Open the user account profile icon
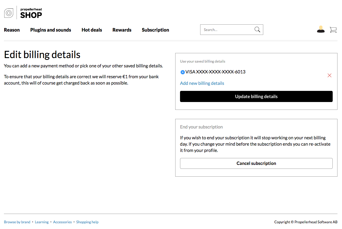This screenshot has height=229, width=342. (x=321, y=29)
